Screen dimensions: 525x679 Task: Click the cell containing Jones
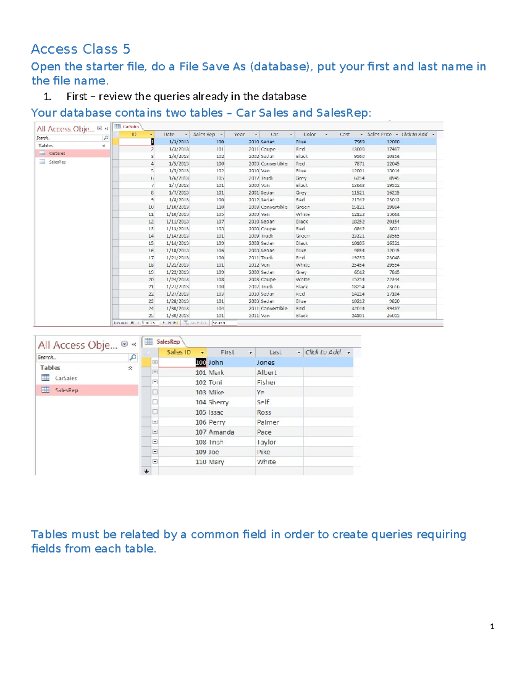point(280,362)
